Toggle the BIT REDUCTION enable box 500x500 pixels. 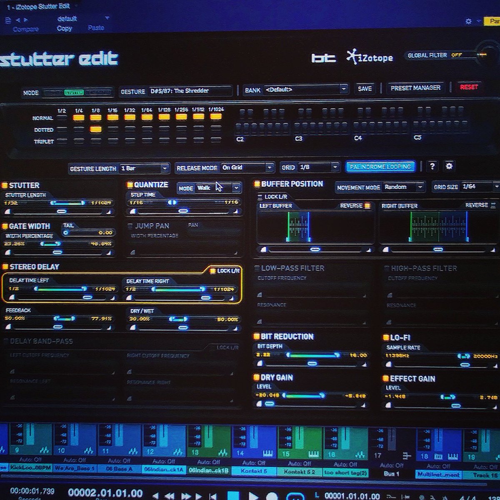[x=257, y=337]
